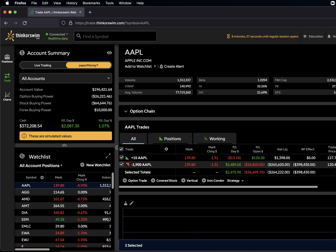
Task: Click the pencil edit icon
Action: (132, 203)
